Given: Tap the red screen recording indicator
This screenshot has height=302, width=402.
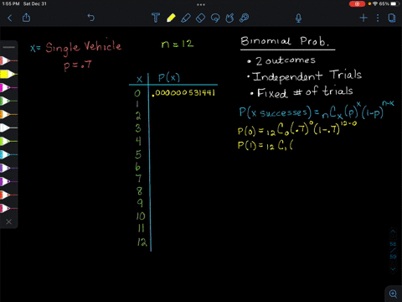Looking at the screenshot, I should [357, 4].
